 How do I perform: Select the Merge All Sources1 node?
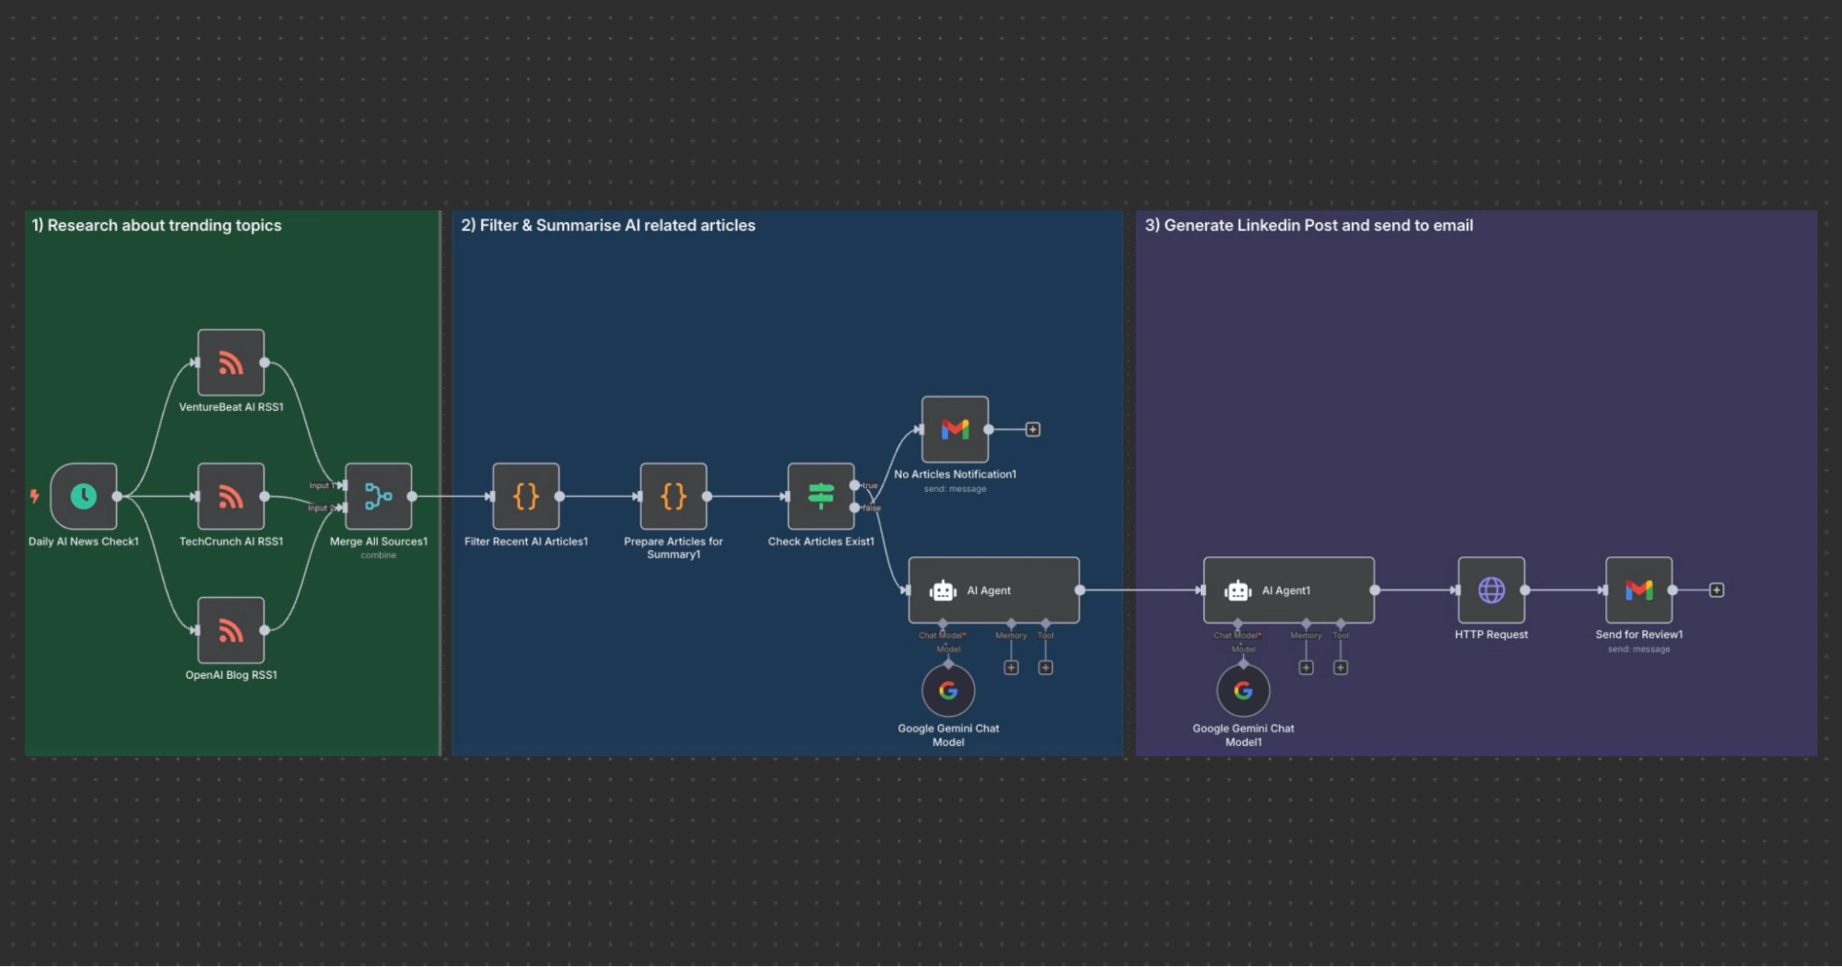[378, 496]
